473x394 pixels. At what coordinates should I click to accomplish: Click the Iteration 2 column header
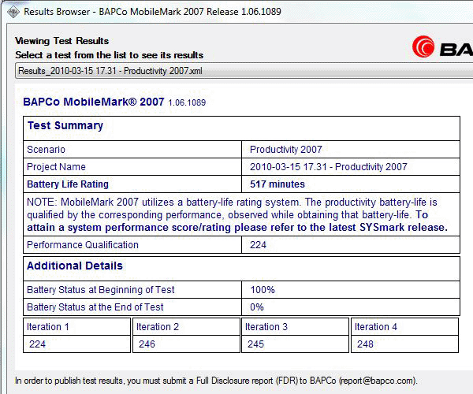158,327
